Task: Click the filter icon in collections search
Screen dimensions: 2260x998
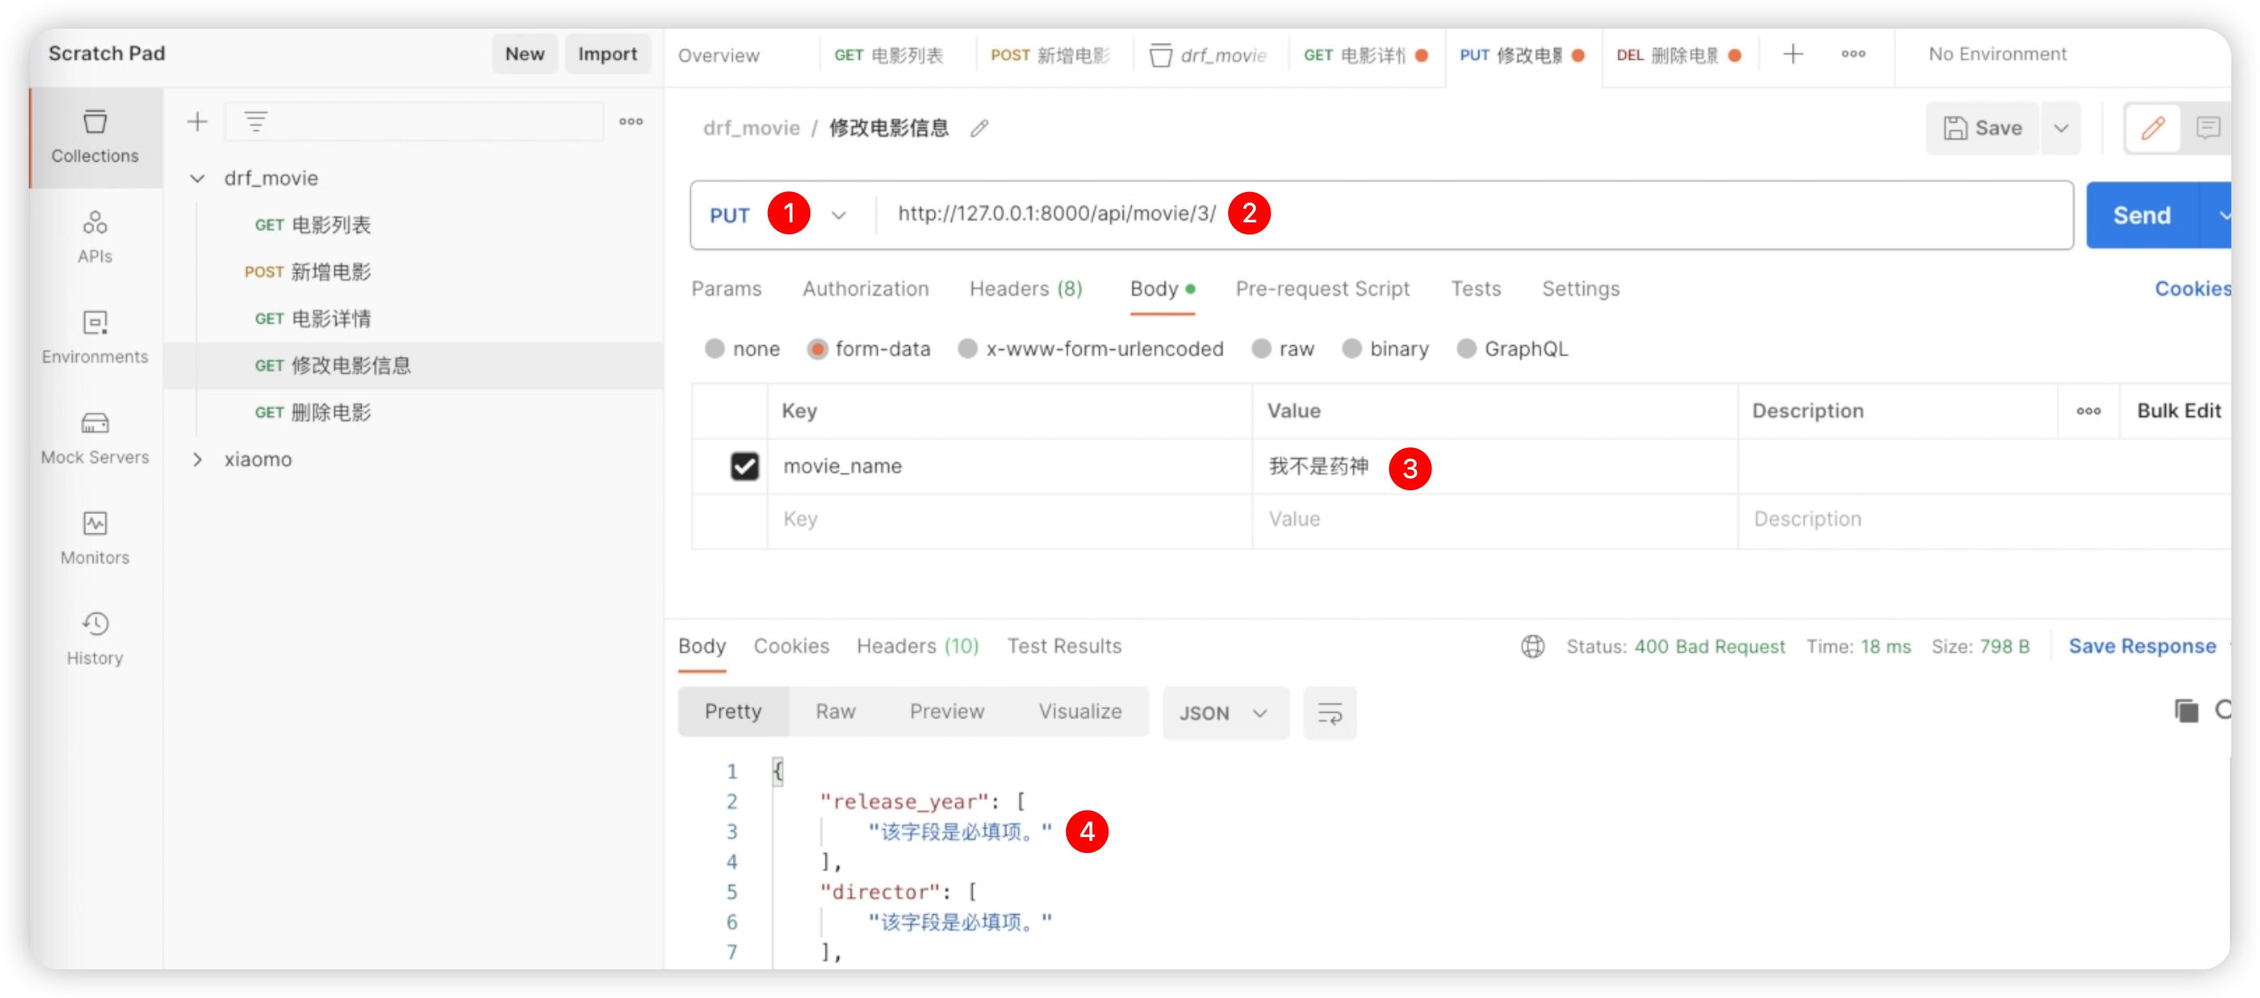Action: click(255, 122)
